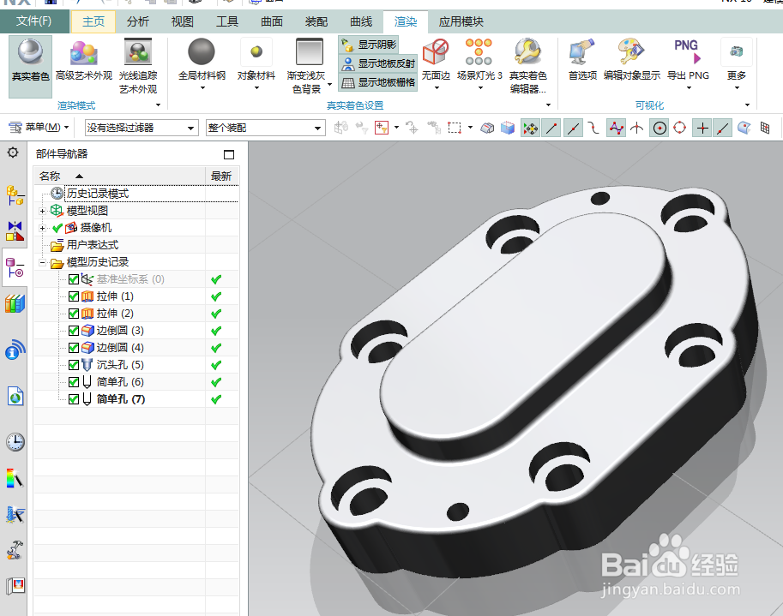
Task: Sort by the 名称 column header
Action: click(120, 176)
